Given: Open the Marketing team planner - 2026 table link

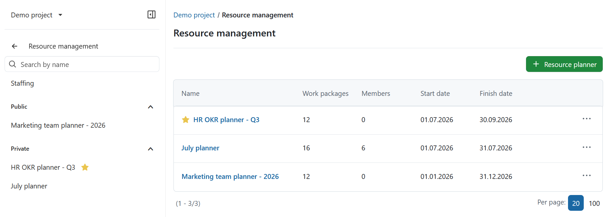Looking at the screenshot, I should tap(230, 177).
